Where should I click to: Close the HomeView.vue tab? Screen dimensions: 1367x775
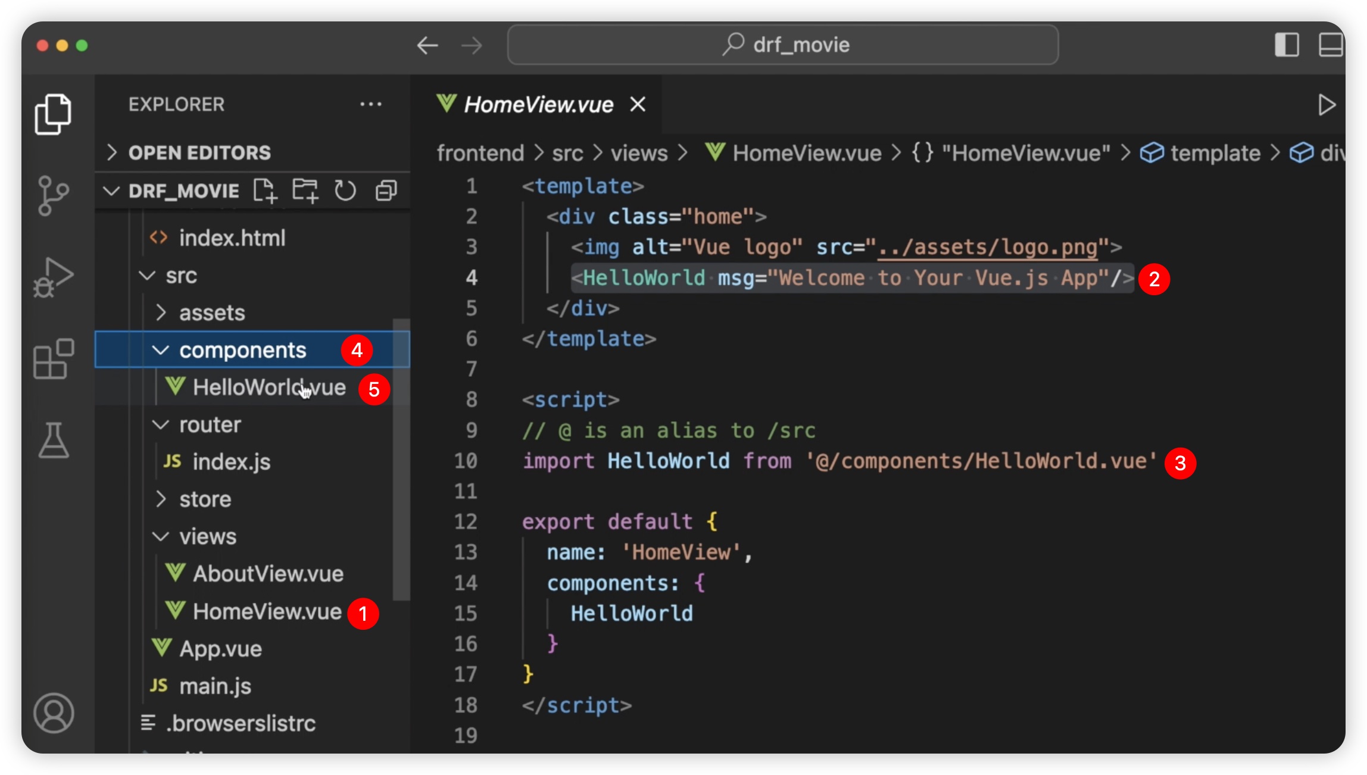pos(638,105)
